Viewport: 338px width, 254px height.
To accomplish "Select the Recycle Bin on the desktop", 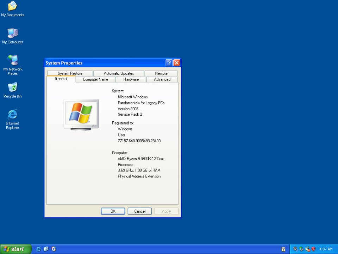I will (13, 88).
